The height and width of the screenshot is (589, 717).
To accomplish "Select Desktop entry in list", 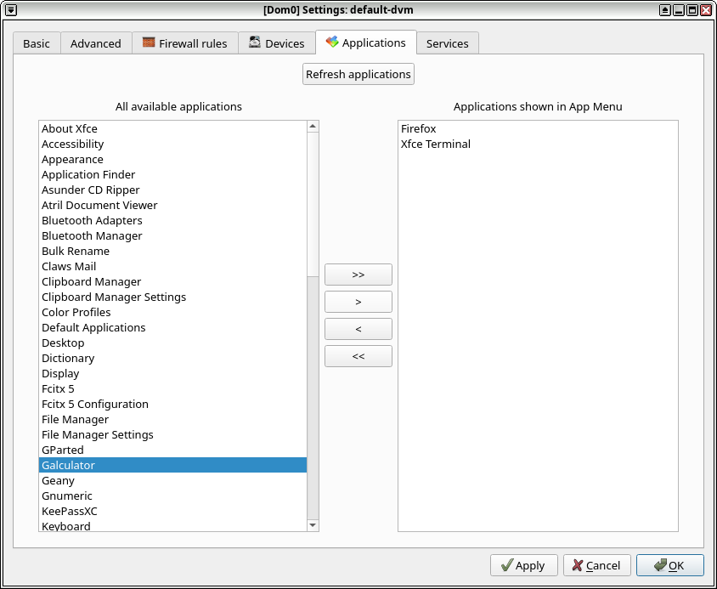I will (x=172, y=343).
